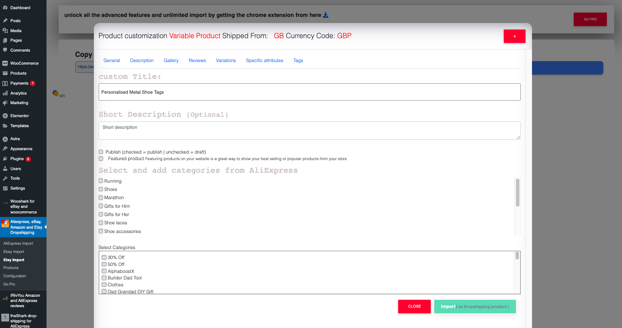
Task: Select Gifts for Him checkbox
Action: point(101,206)
